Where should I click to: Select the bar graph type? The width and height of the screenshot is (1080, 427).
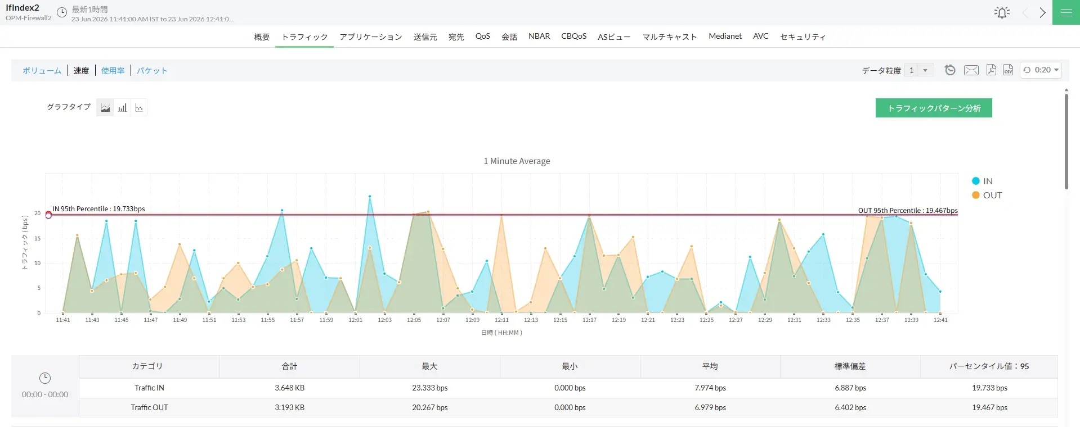coord(122,108)
